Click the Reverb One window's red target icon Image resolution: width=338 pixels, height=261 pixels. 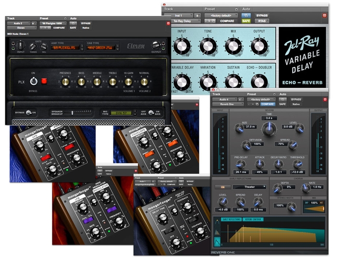(x=325, y=99)
